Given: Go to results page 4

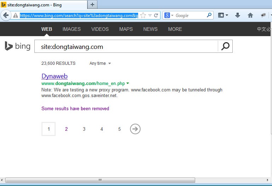Looking at the screenshot, I should coord(102,129).
